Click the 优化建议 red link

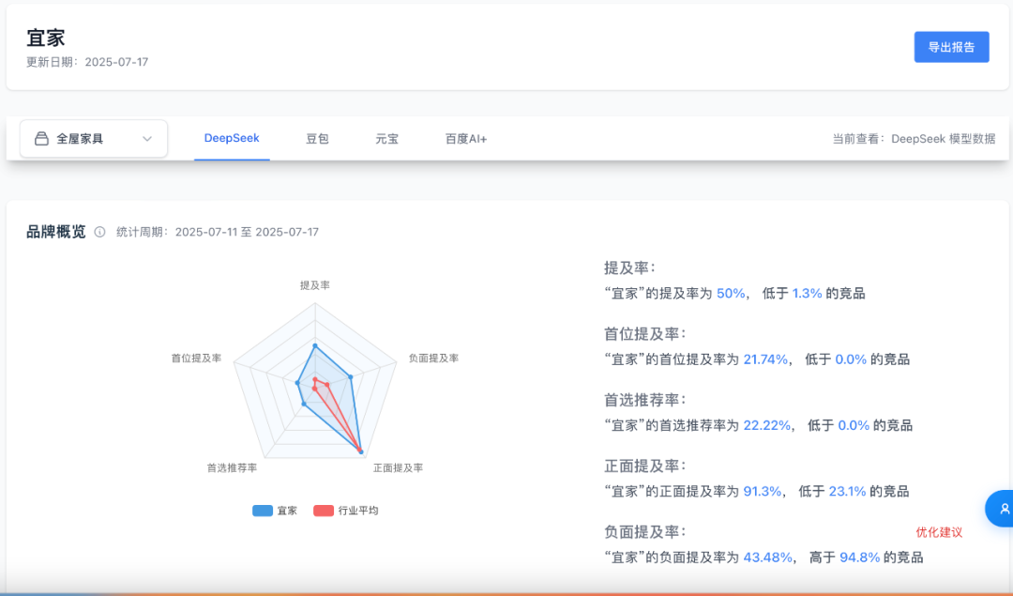click(939, 532)
